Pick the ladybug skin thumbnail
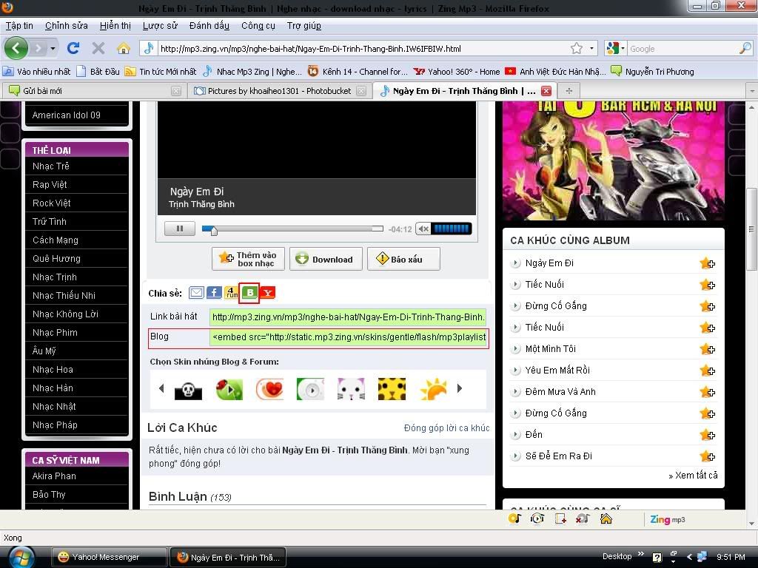The image size is (758, 568). [229, 389]
